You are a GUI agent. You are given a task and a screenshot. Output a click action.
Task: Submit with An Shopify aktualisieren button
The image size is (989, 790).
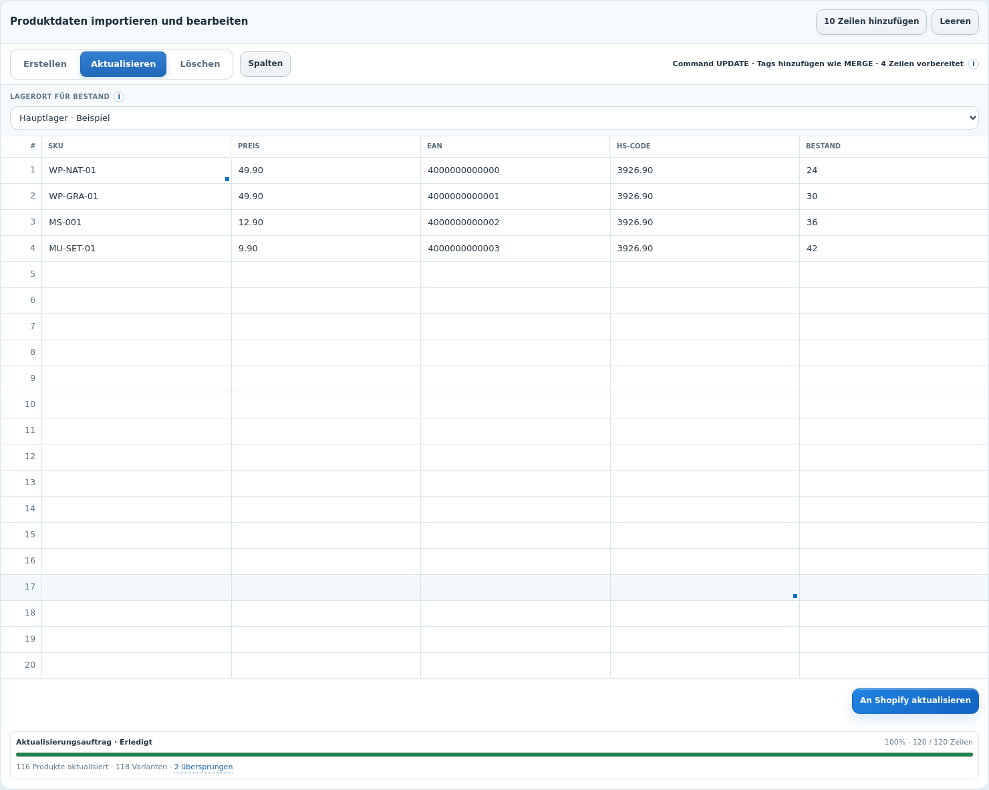tap(915, 701)
